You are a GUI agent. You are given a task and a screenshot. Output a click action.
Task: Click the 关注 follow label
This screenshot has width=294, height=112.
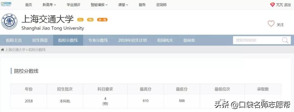click(x=280, y=25)
